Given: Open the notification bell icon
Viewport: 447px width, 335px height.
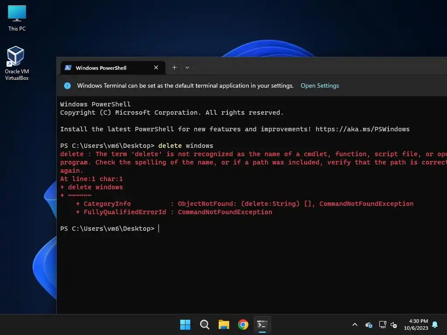Looking at the screenshot, I should click(x=435, y=325).
